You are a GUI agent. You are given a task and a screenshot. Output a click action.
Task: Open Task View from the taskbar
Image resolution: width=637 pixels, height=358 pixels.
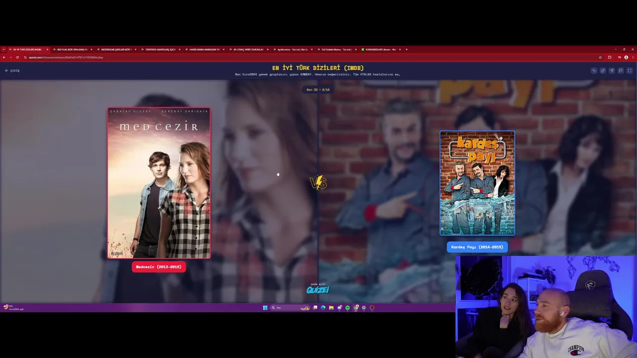click(x=315, y=308)
